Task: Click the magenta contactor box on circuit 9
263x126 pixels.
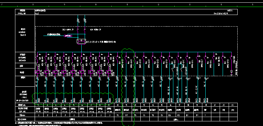Action: pyautogui.click(x=108, y=72)
